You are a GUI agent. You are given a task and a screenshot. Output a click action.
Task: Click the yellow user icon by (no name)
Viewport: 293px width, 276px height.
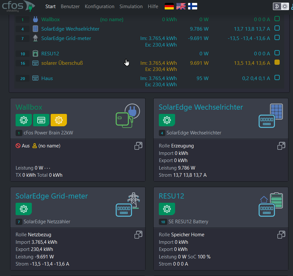pyautogui.click(x=34, y=146)
